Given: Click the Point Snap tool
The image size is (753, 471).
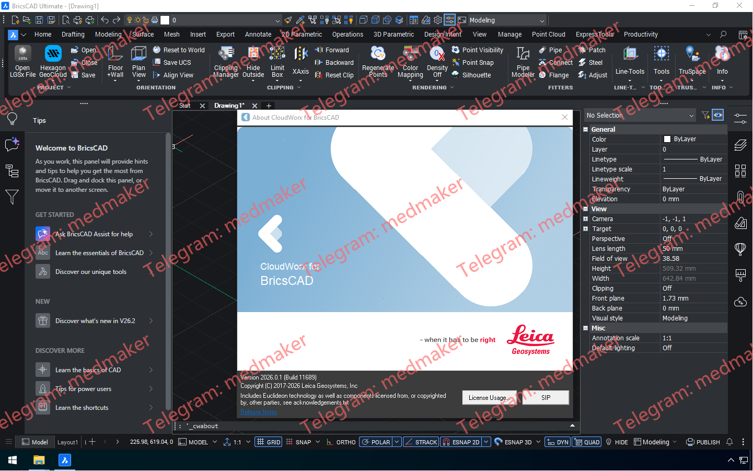Looking at the screenshot, I should point(472,63).
